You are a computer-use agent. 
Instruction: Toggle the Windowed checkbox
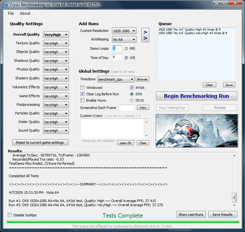pos(82,88)
